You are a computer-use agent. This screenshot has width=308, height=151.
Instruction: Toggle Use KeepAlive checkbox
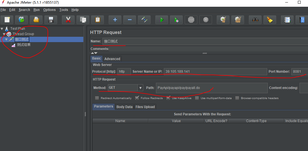168,98
